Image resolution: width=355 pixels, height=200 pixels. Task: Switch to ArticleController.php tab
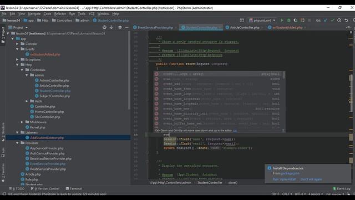pos(245,27)
